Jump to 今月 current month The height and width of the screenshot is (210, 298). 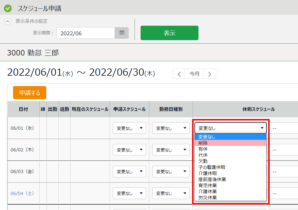pyautogui.click(x=194, y=74)
